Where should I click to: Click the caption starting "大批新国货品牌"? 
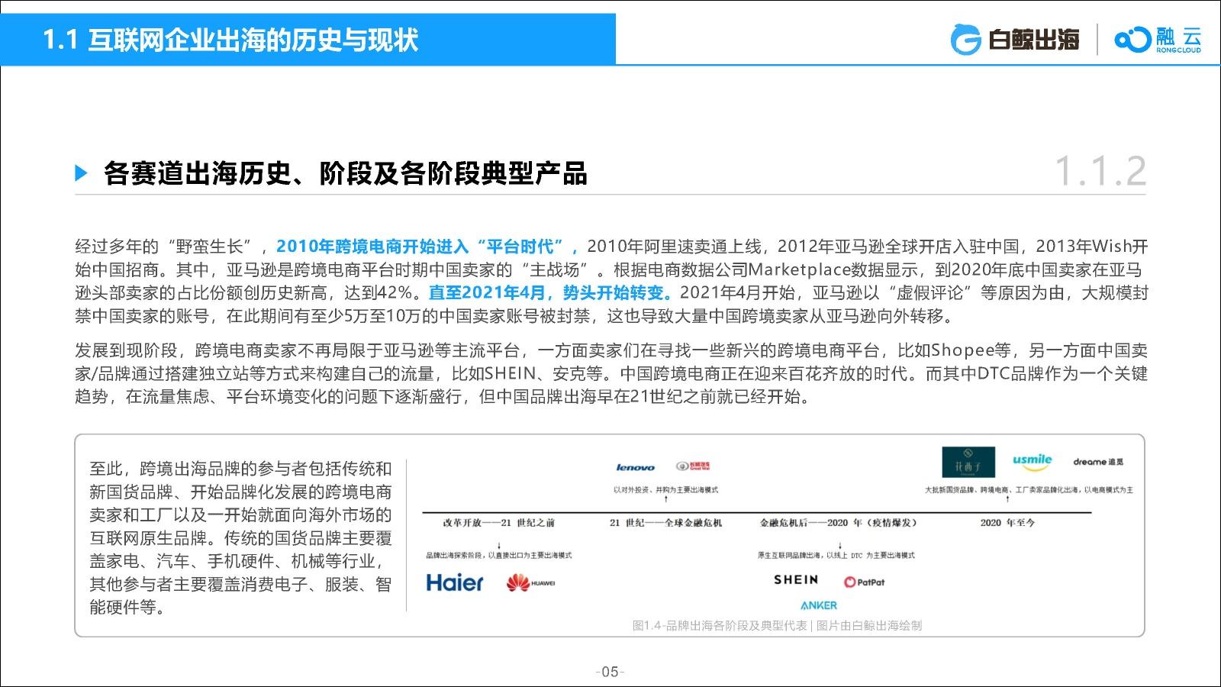pos(1029,490)
